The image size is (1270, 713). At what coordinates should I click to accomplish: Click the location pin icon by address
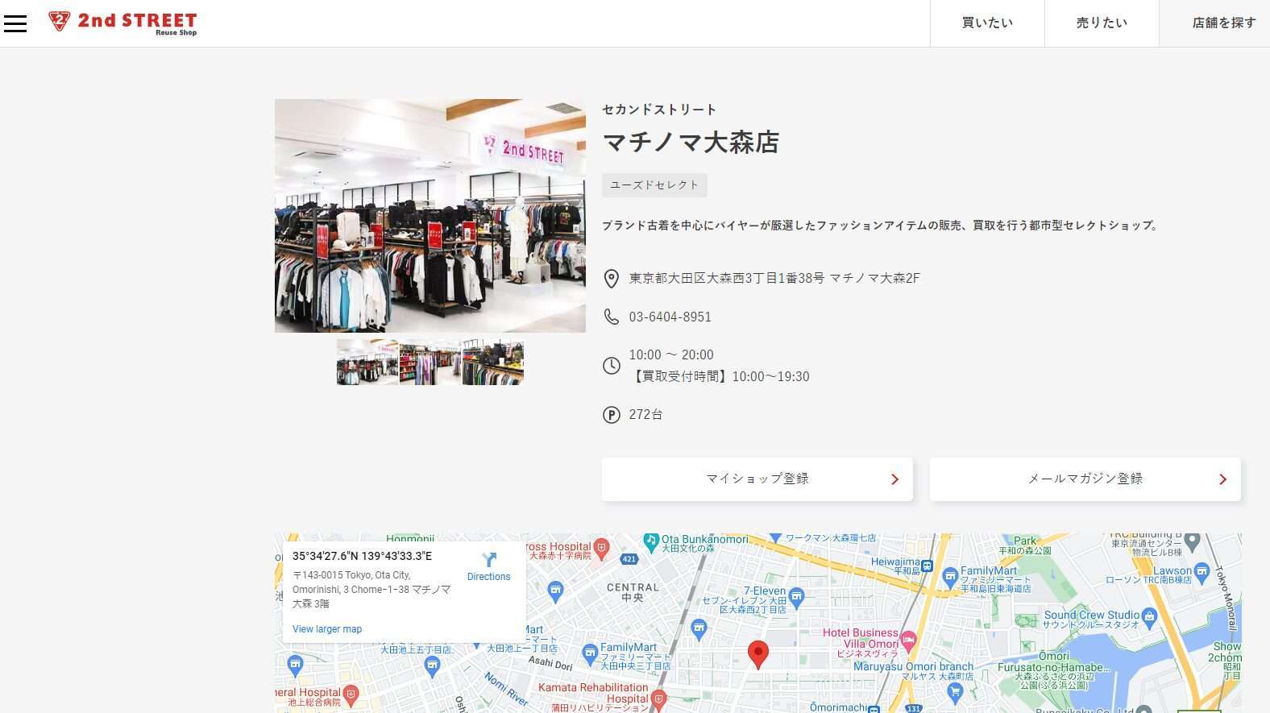click(612, 279)
